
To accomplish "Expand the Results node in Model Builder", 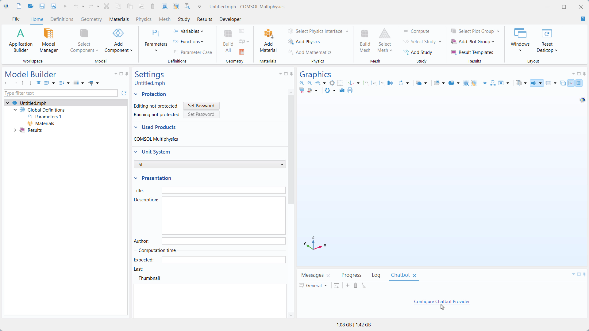I will (x=15, y=130).
